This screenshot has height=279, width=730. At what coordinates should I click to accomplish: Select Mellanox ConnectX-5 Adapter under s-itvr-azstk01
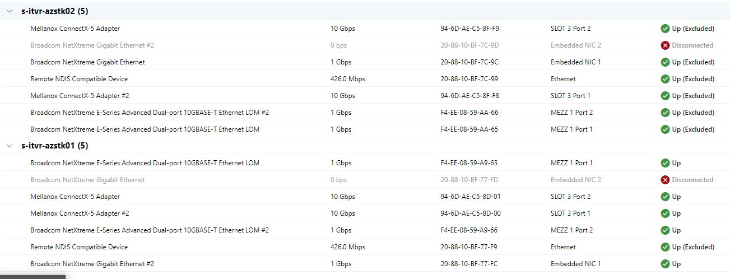75,197
